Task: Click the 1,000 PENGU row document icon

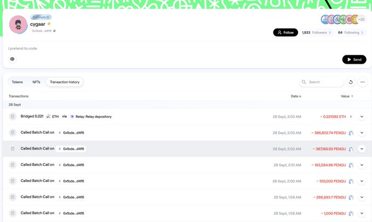Action: tap(13, 213)
